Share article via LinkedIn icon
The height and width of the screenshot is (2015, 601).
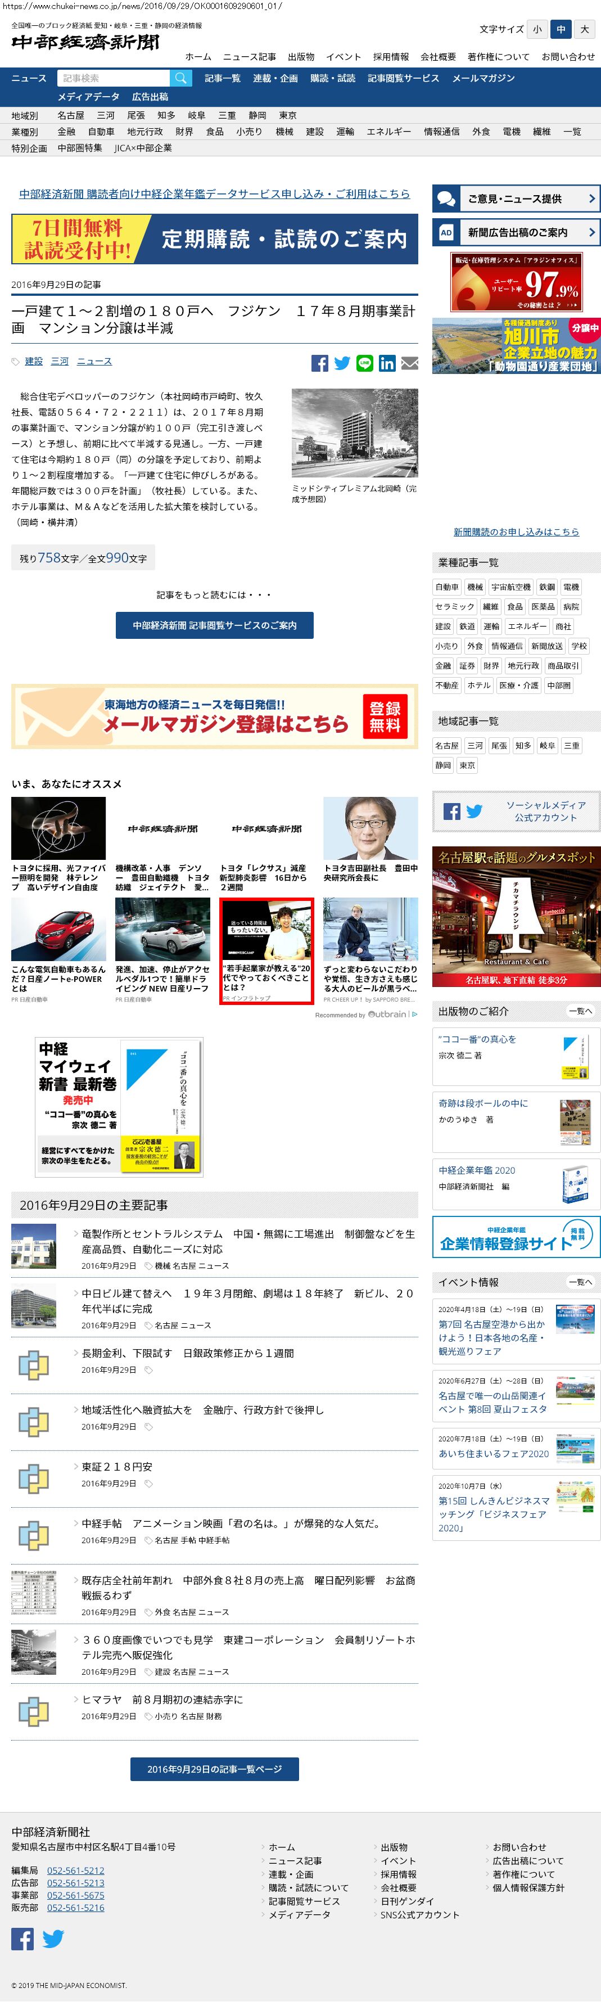click(387, 363)
